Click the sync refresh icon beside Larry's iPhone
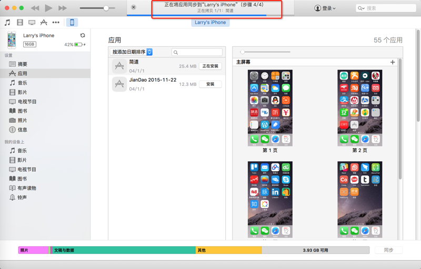 click(x=83, y=35)
